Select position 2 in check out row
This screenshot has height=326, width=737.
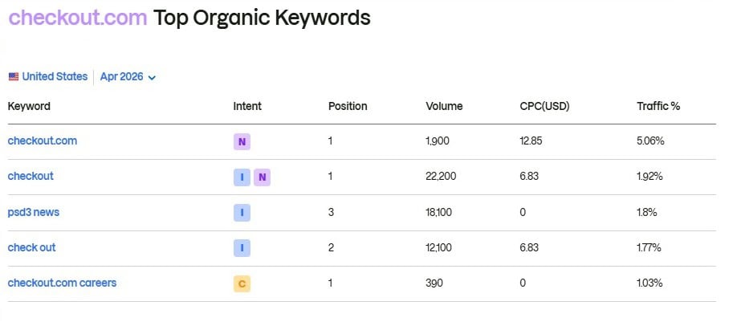(x=331, y=247)
